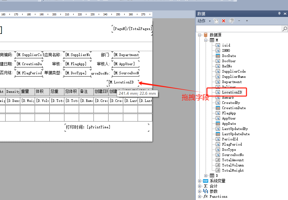Expand the 系统变量 node
The image size is (288, 200).
point(200,181)
